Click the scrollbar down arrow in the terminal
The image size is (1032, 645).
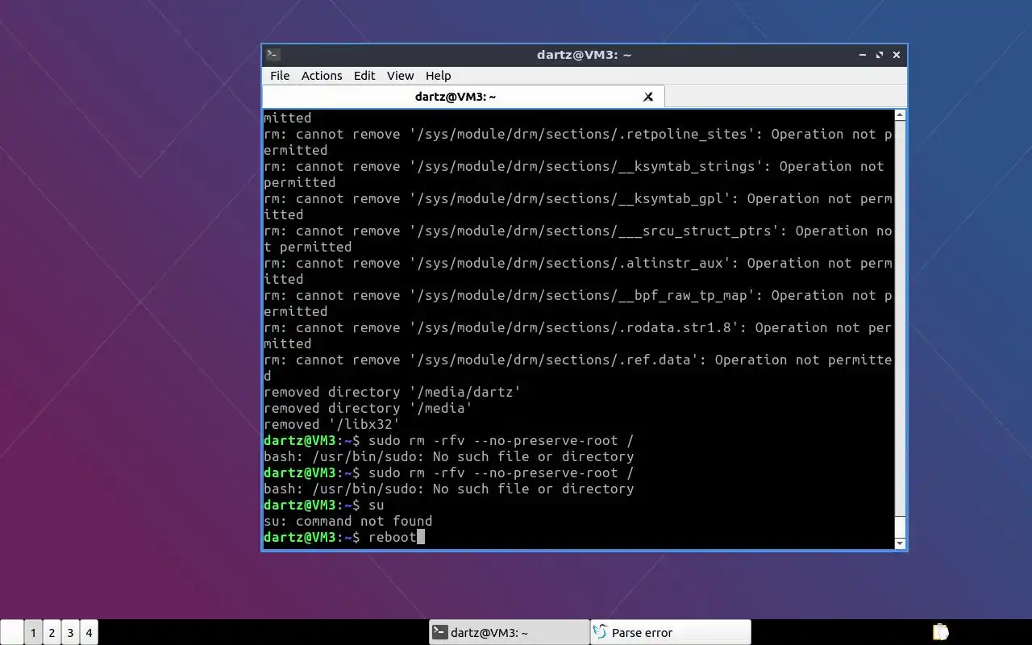pyautogui.click(x=900, y=543)
